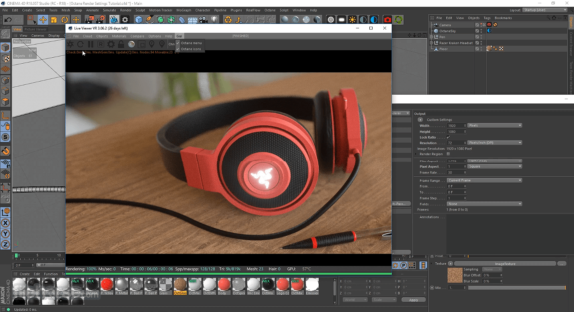The width and height of the screenshot is (574, 312).
Task: Click the red Octane camera icon
Action: pos(387,19)
